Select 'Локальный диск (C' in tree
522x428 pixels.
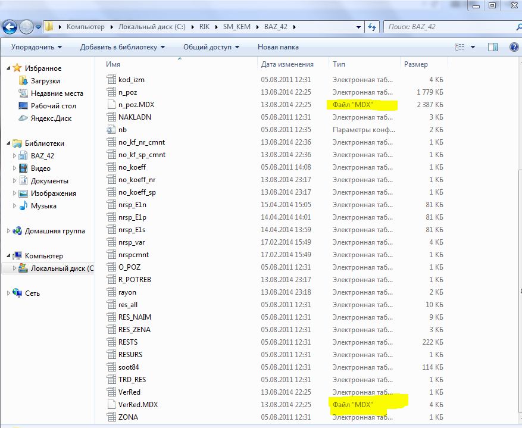tap(62, 268)
